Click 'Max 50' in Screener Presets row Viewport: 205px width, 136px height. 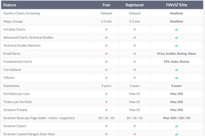tap(134, 110)
